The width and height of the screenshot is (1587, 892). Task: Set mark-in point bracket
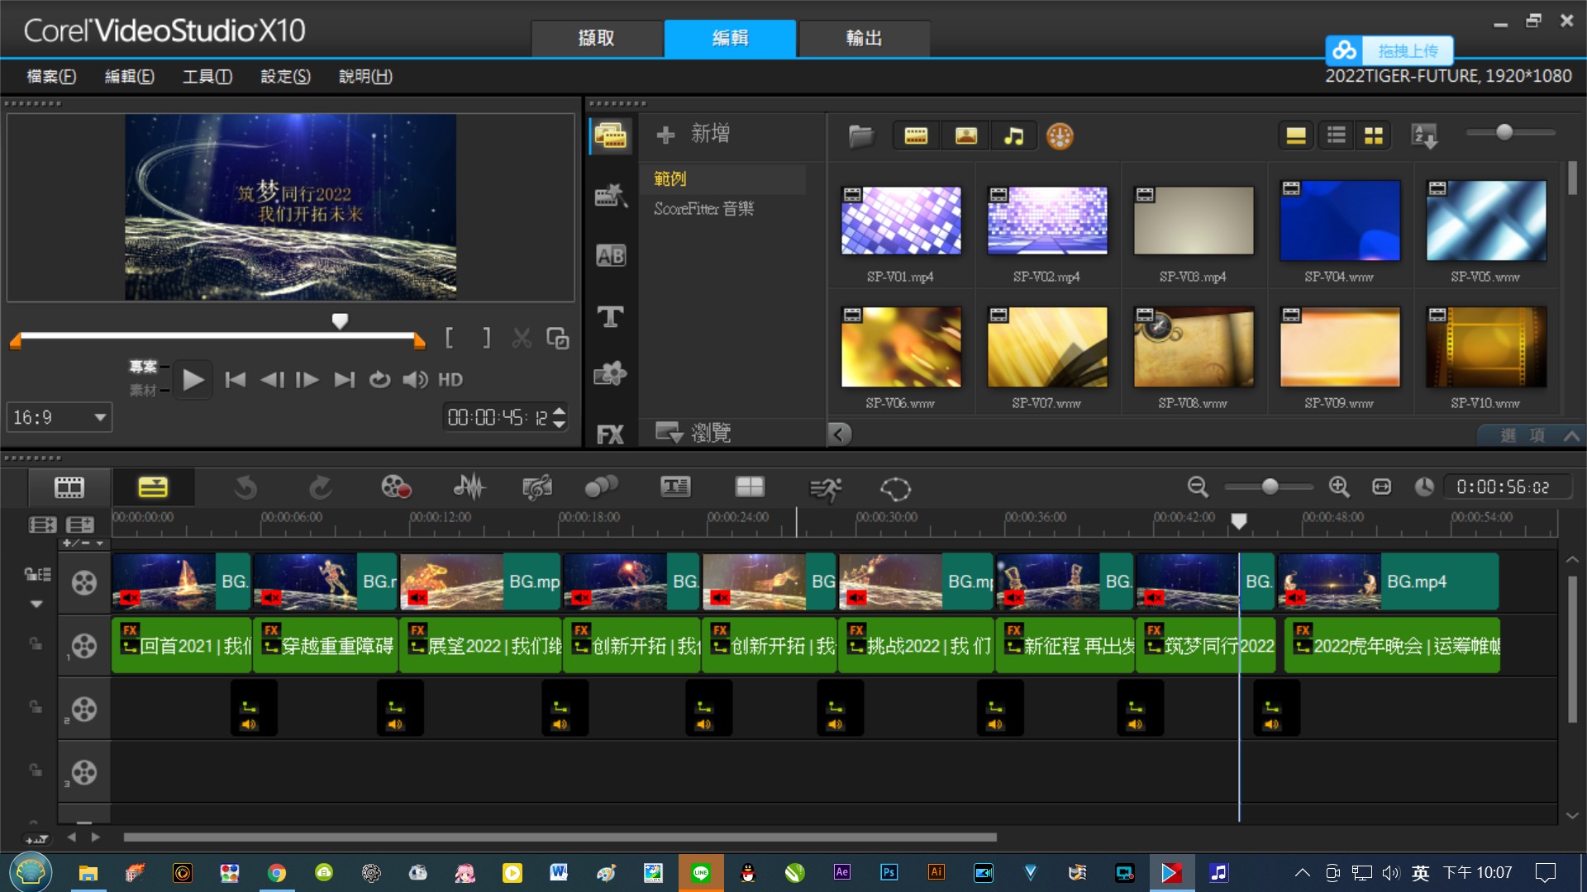450,338
